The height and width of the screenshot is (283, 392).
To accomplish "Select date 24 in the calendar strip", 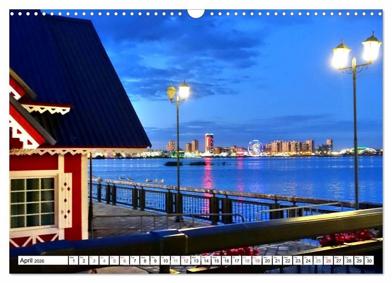I will pos(308,260).
